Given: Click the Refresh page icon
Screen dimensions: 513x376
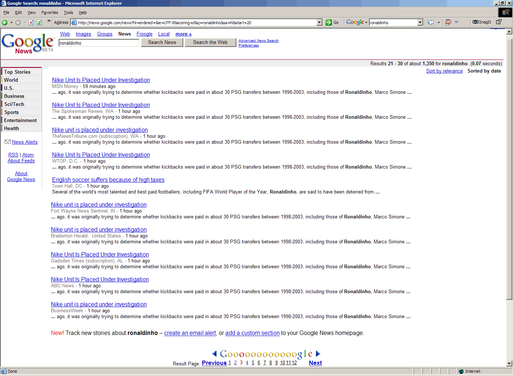Looking at the screenshot, I should pos(39,22).
